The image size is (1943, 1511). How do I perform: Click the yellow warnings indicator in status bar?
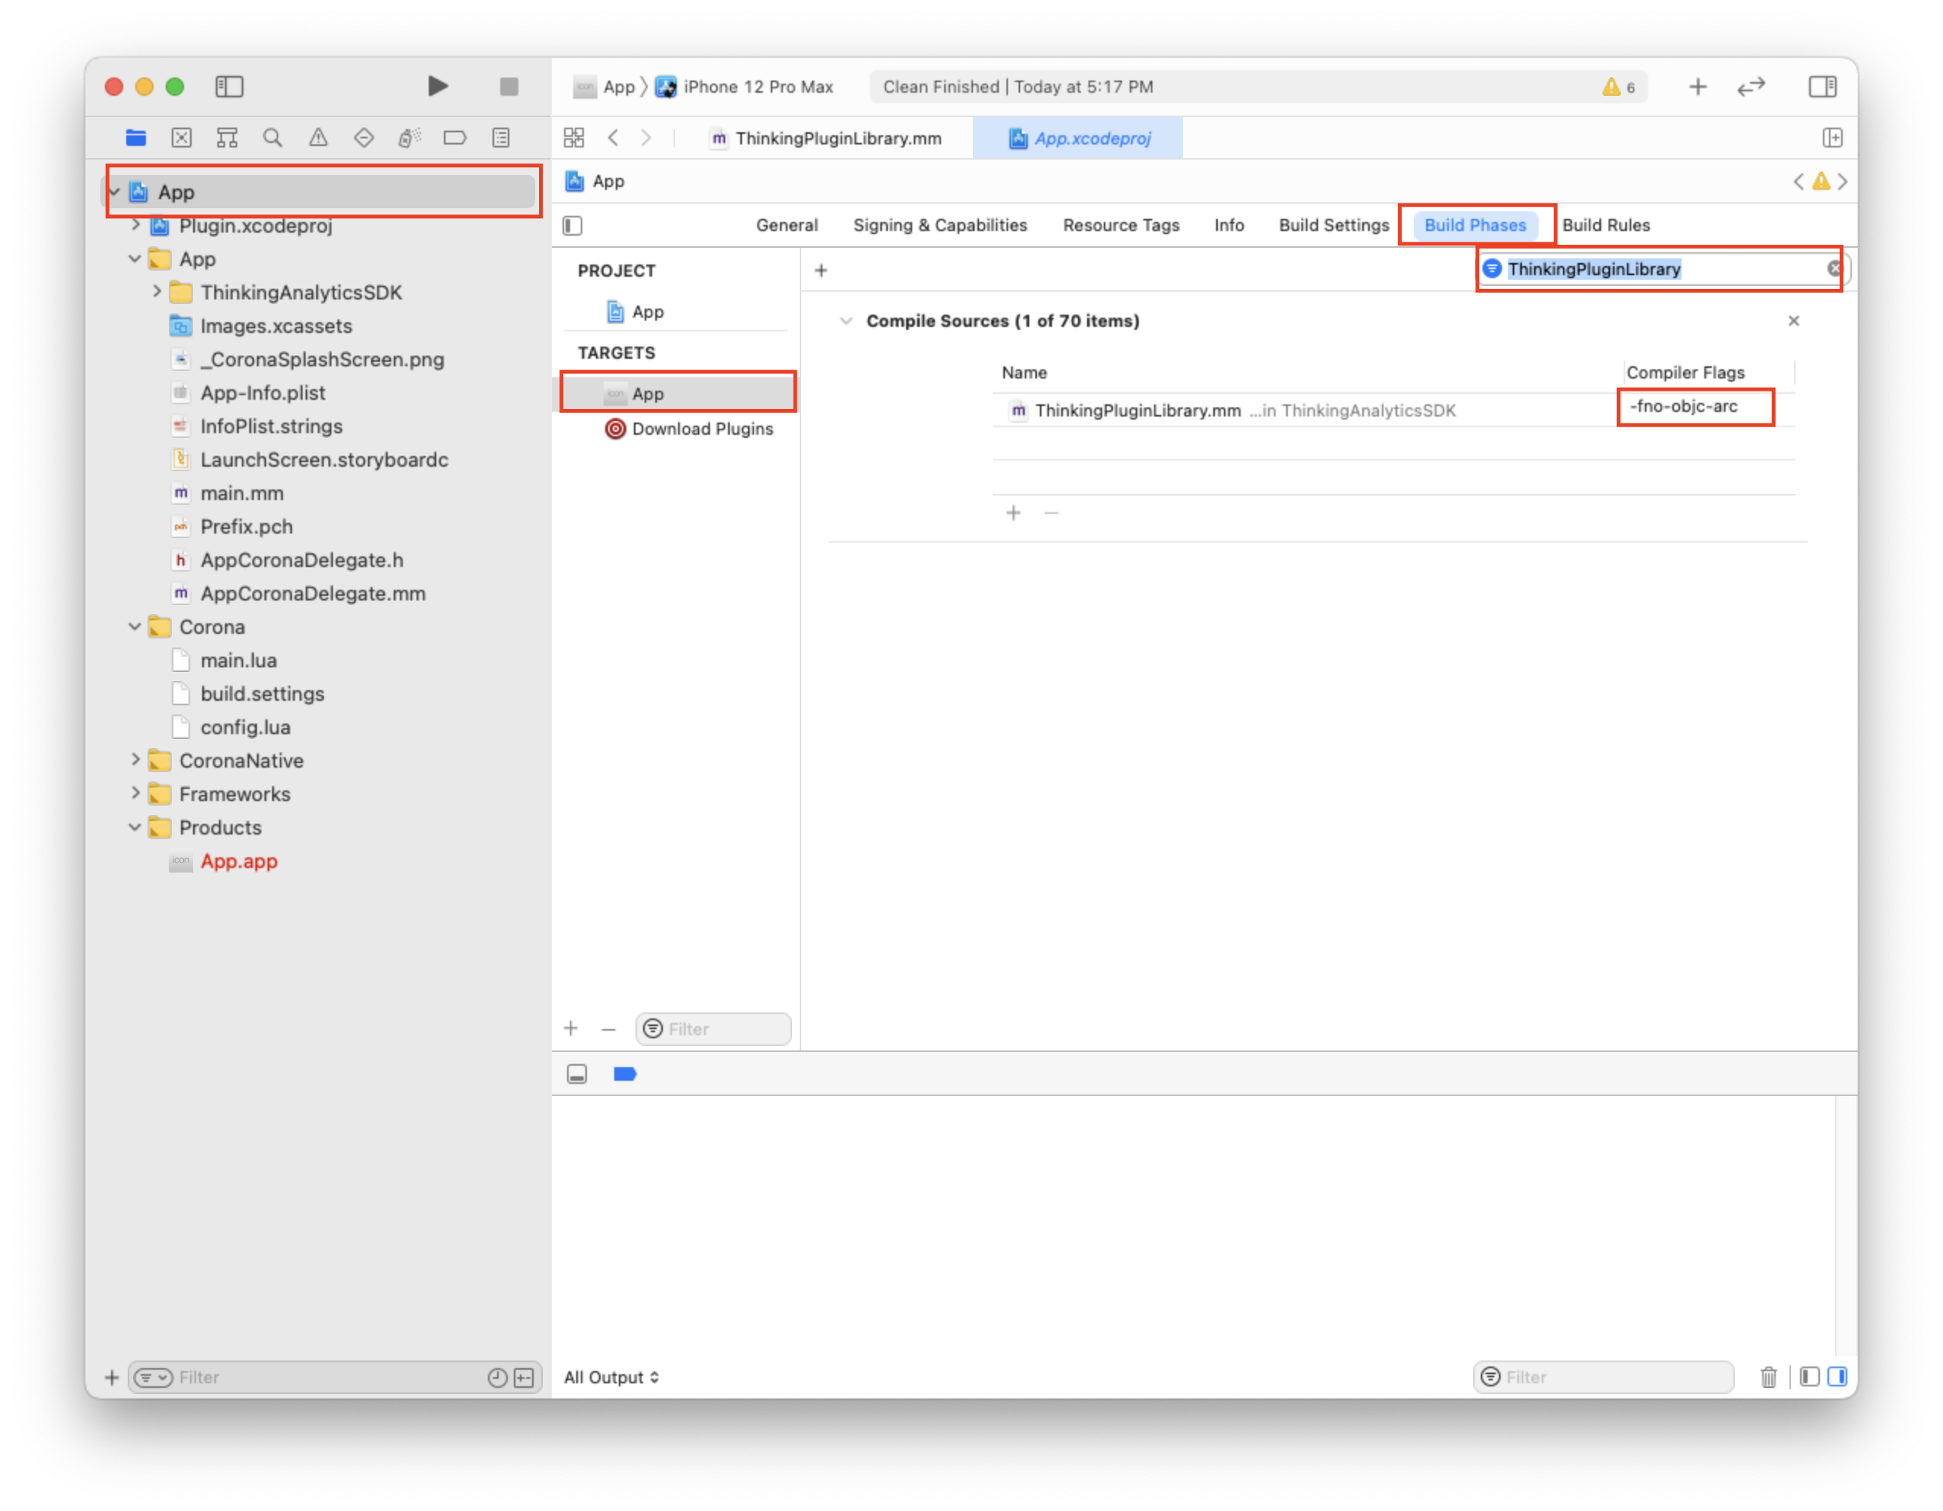click(1618, 87)
